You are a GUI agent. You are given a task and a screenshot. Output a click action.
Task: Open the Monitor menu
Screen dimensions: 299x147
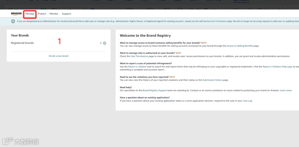tap(54, 14)
